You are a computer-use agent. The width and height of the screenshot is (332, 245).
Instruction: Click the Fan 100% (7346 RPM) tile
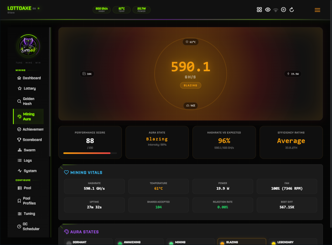click(287, 186)
